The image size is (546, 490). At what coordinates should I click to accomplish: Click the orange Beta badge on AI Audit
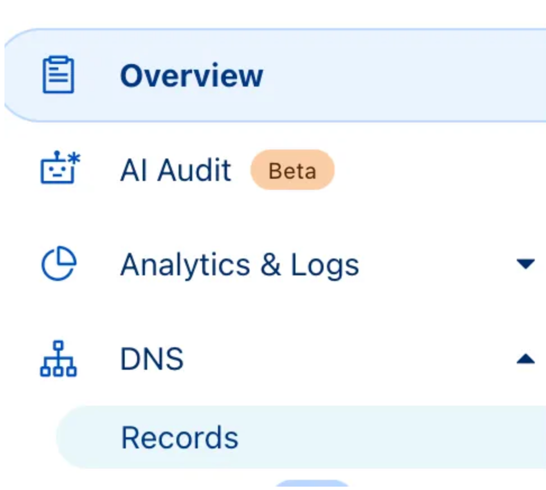point(292,170)
